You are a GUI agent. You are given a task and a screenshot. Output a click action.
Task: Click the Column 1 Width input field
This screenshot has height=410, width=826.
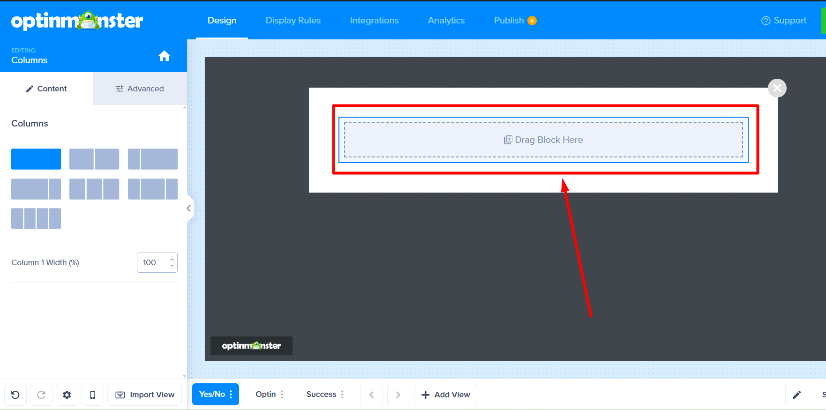[x=153, y=262]
